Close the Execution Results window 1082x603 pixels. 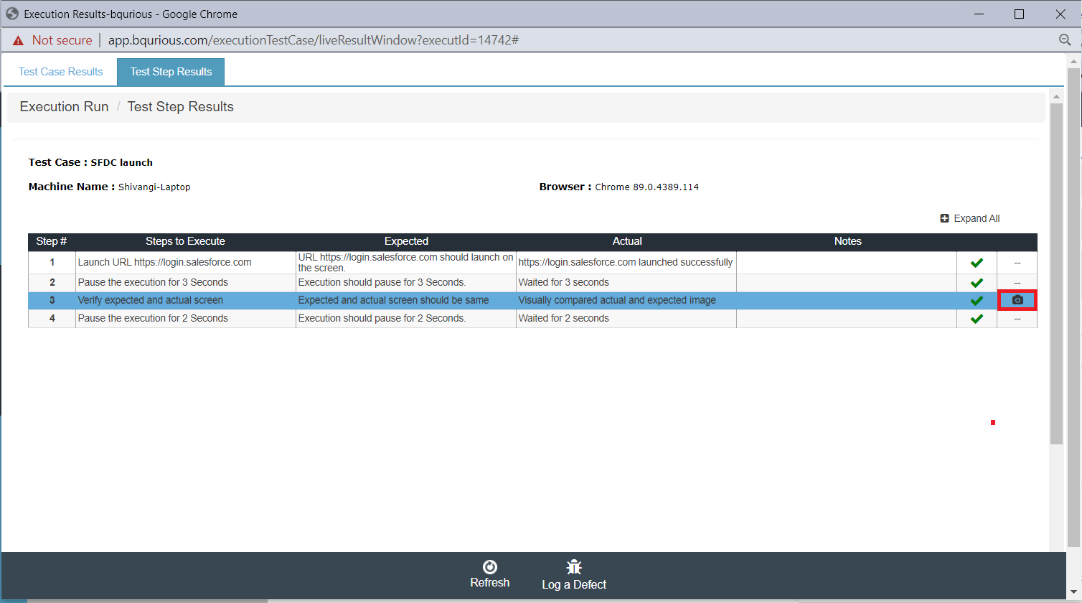[1060, 14]
